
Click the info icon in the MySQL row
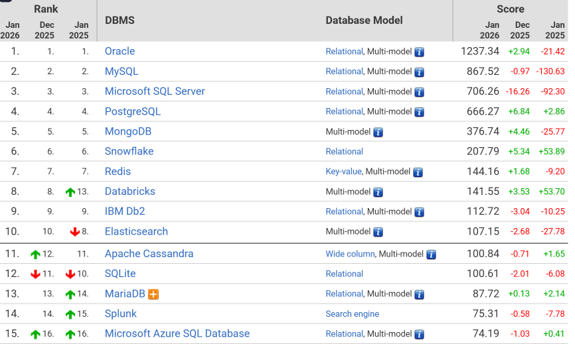(x=419, y=72)
